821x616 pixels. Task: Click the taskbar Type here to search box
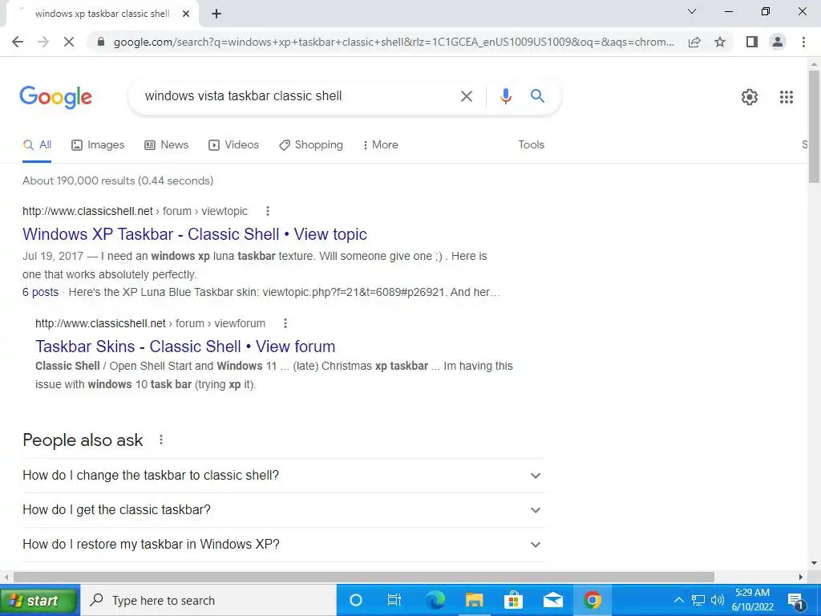coord(208,600)
